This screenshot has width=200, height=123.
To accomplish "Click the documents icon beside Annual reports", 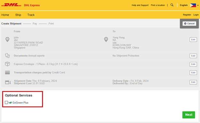I will pyautogui.click(x=7, y=56).
